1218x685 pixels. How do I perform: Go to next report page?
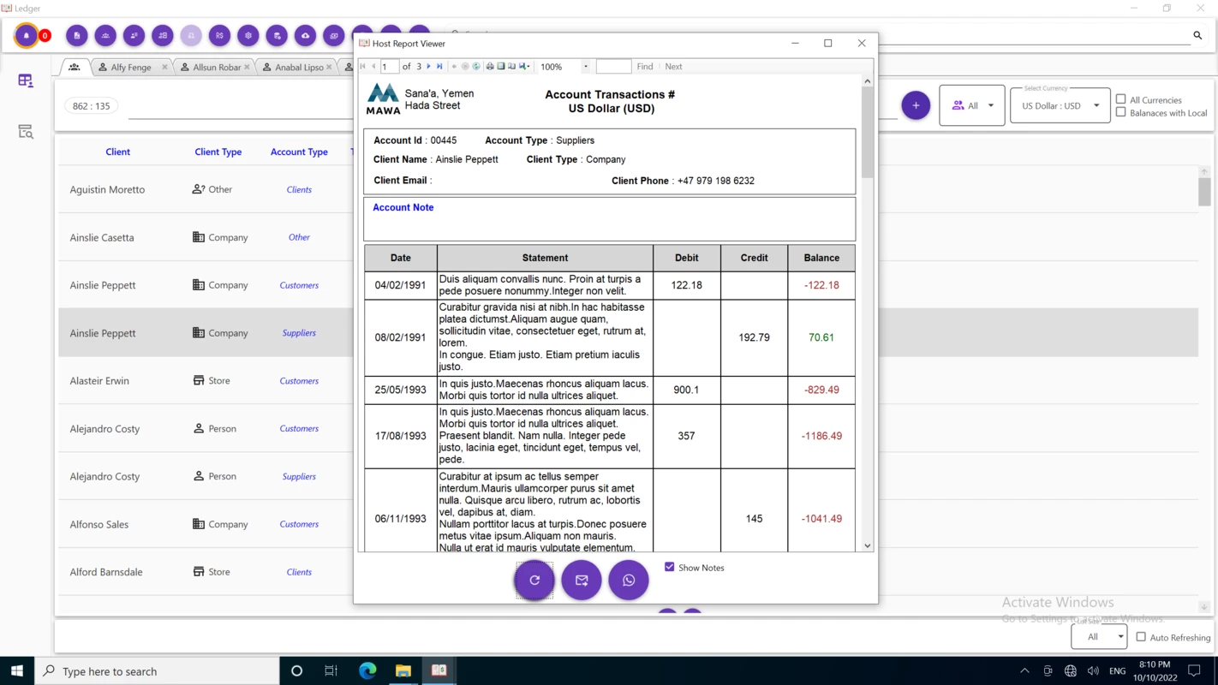pos(429,67)
